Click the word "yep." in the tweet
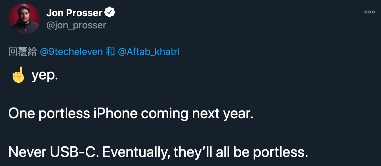 pyautogui.click(x=45, y=76)
